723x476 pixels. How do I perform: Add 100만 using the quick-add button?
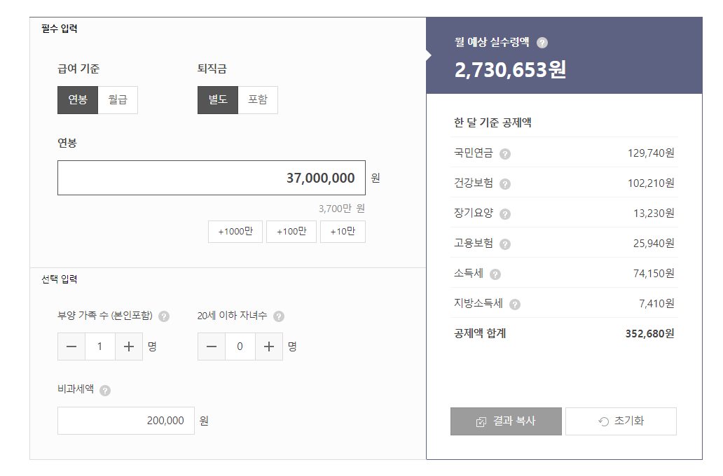(x=291, y=232)
